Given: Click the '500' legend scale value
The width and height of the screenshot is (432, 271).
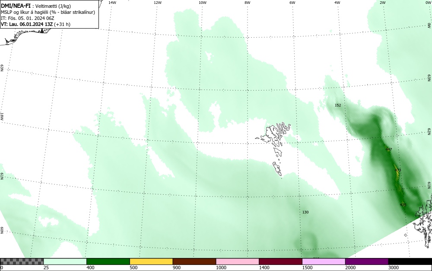Looking at the screenshot, I should [133, 268].
